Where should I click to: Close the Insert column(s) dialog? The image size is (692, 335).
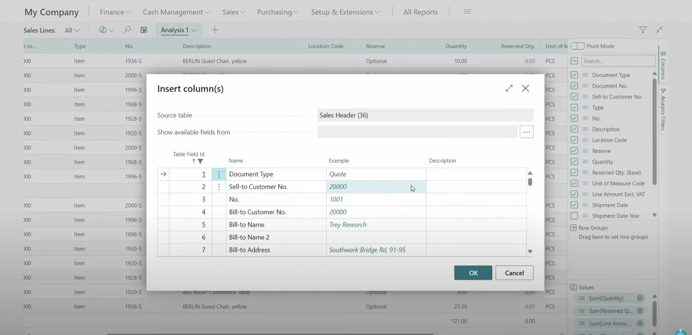tap(525, 88)
